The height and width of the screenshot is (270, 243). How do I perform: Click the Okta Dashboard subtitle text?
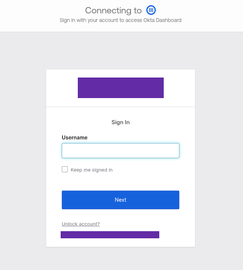pos(121,20)
